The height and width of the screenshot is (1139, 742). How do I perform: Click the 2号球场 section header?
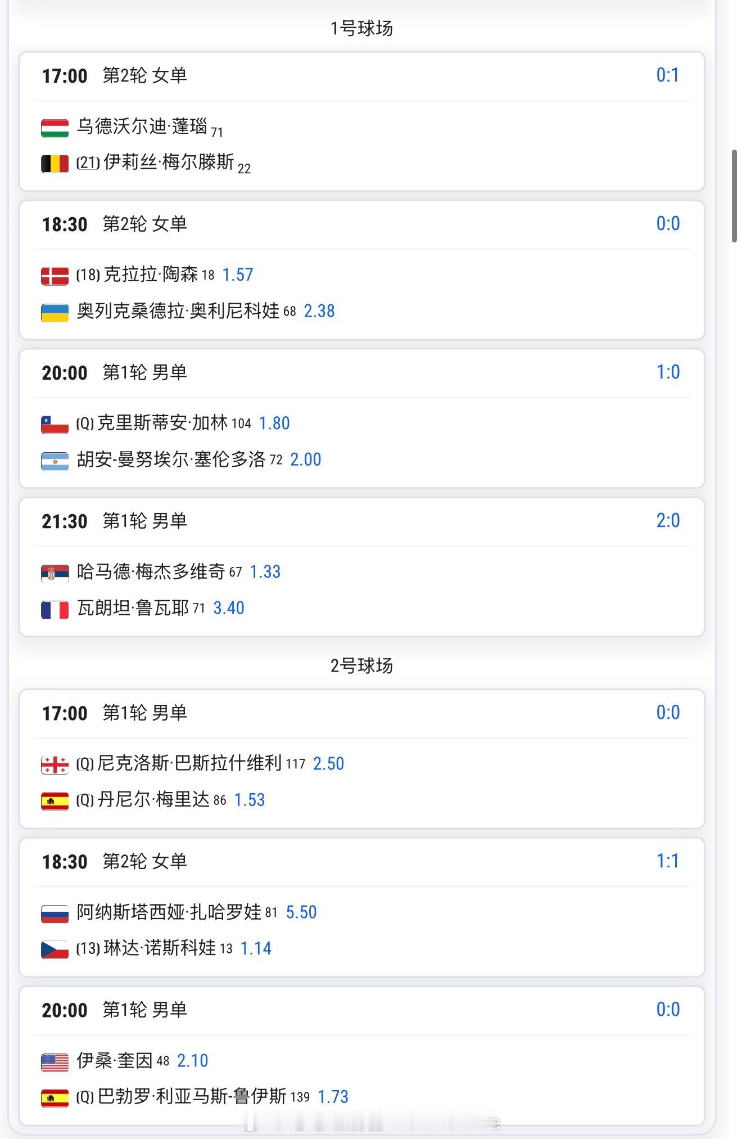(x=361, y=666)
